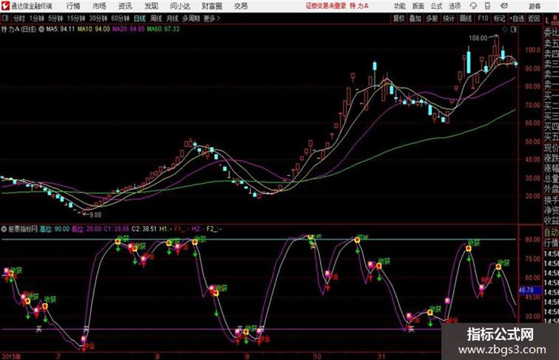Switch to the 60分钟 period tab
This screenshot has height=360, width=559.
point(120,18)
